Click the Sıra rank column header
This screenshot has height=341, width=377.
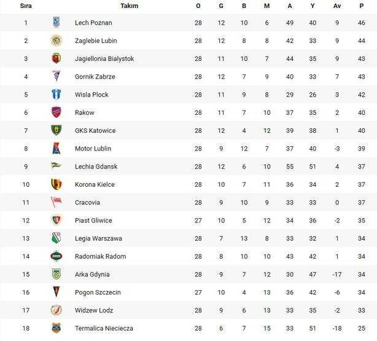click(x=26, y=6)
